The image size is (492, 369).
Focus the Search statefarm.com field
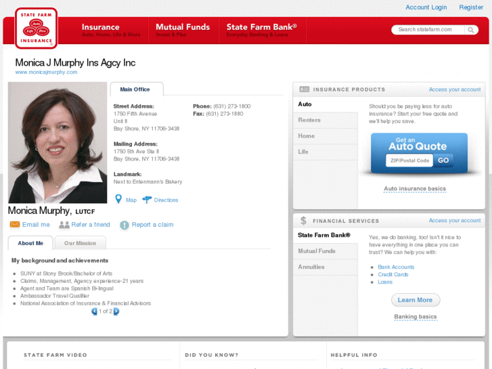[x=428, y=30]
